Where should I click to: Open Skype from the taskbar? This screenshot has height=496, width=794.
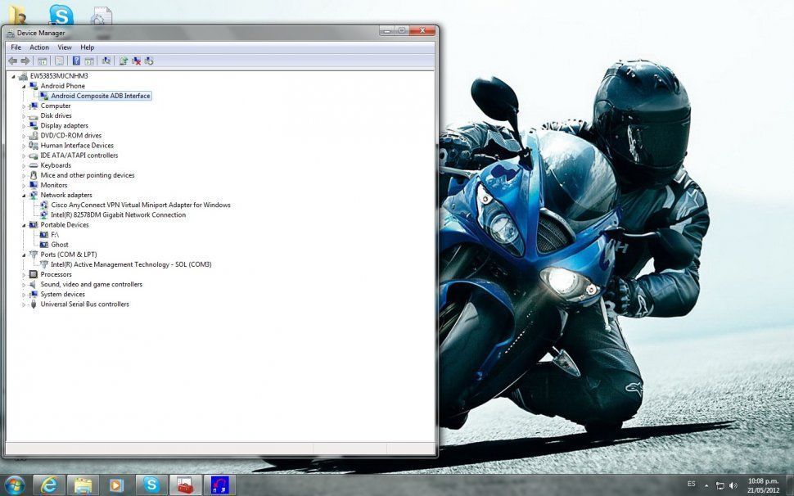pos(151,485)
